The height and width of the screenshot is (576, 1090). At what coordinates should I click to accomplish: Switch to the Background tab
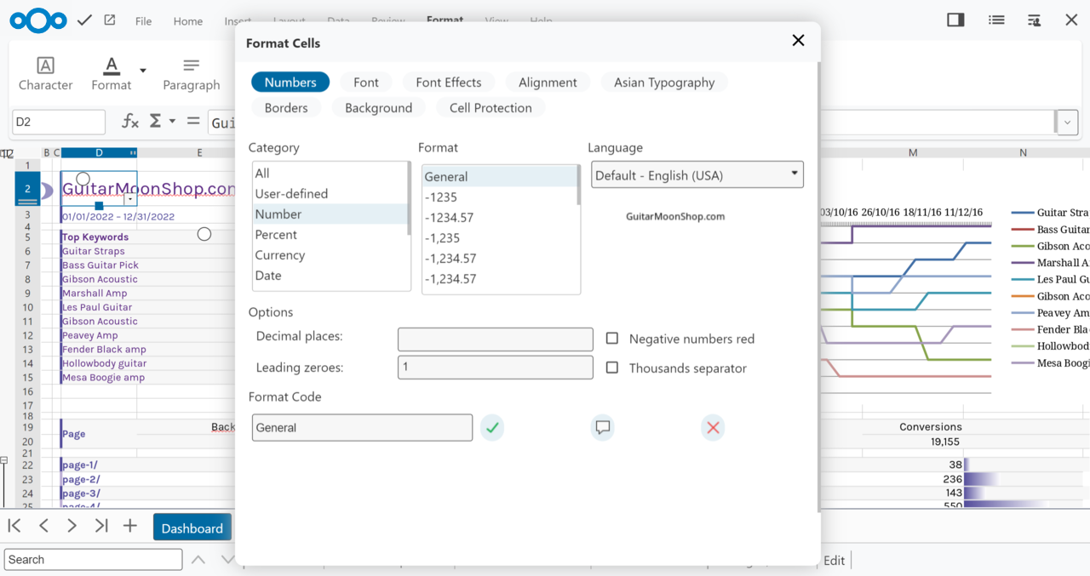coord(379,107)
